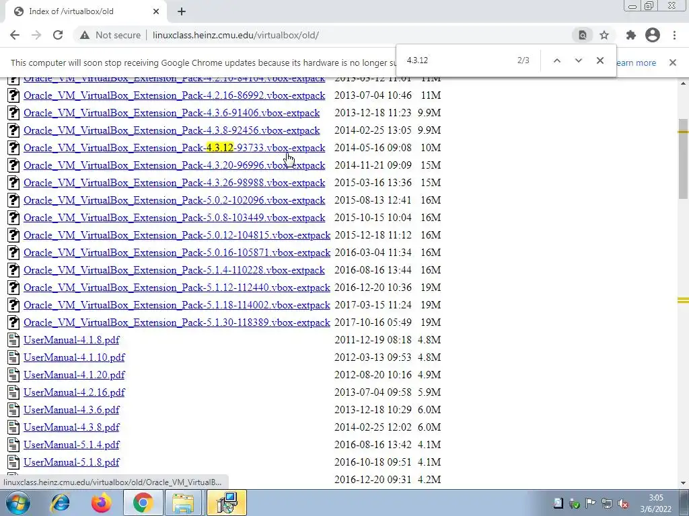This screenshot has width=689, height=516.
Task: Close the Index of /virtualbox/old tab
Action: click(156, 11)
